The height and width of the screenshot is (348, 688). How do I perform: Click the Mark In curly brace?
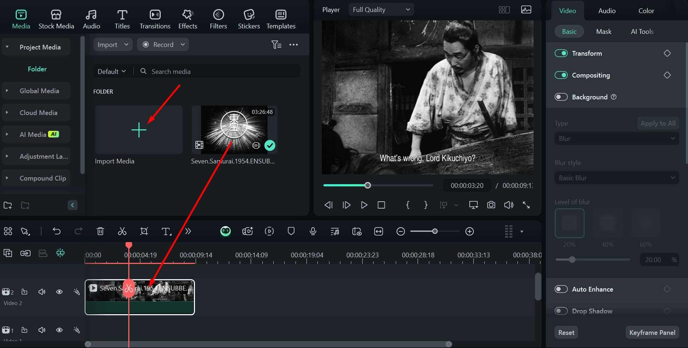(x=408, y=205)
